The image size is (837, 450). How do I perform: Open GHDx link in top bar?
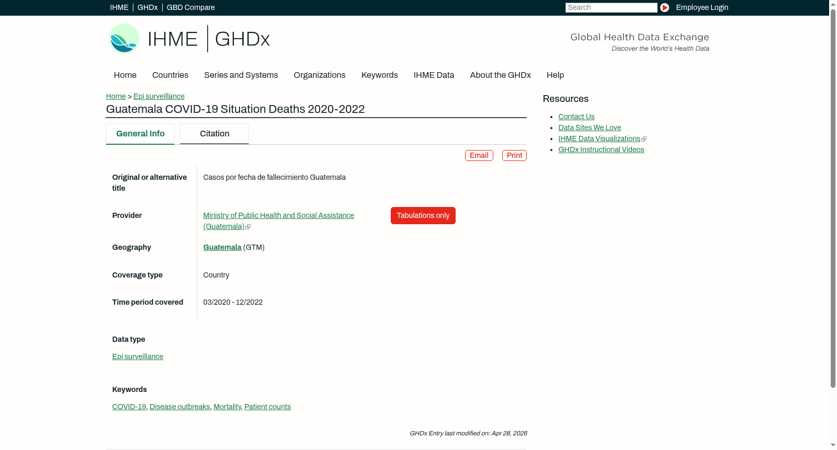tap(148, 7)
